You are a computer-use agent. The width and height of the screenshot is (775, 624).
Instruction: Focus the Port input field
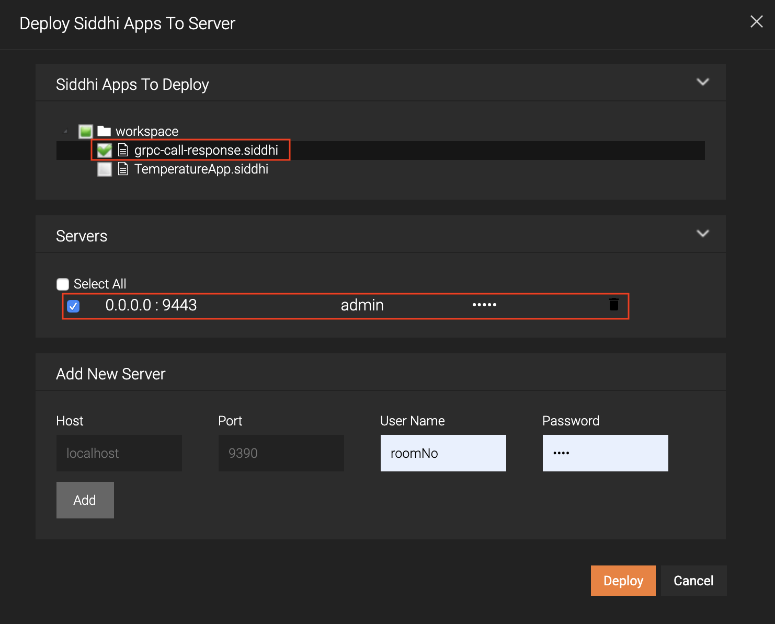click(281, 453)
